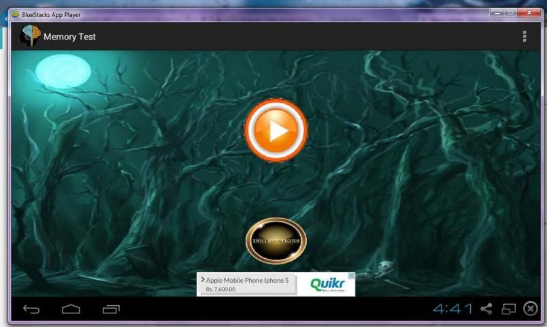Viewport: 547px width, 327px height.
Task: Open the Apple Mobile Phone Iphone 5 ad
Action: point(248,281)
